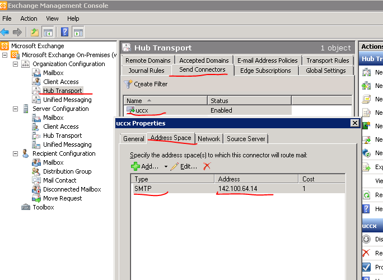The height and width of the screenshot is (280, 383).
Task: Click the Create Filter funnel icon
Action: coord(128,84)
